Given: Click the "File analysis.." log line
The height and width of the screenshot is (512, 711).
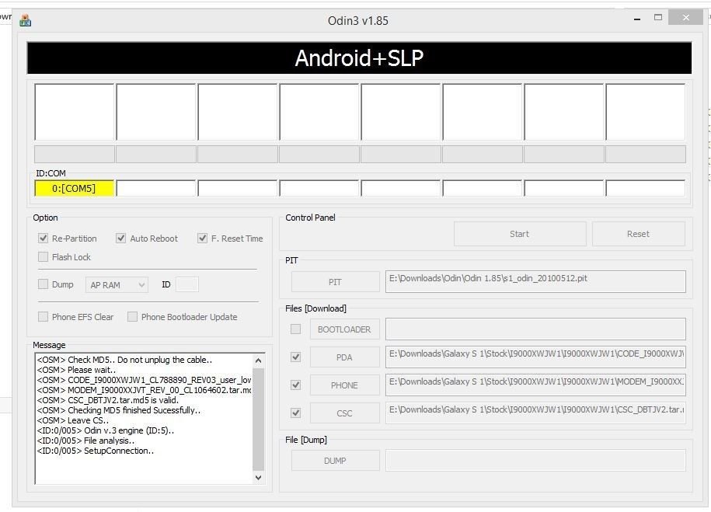Looking at the screenshot, I should click(x=85, y=441).
